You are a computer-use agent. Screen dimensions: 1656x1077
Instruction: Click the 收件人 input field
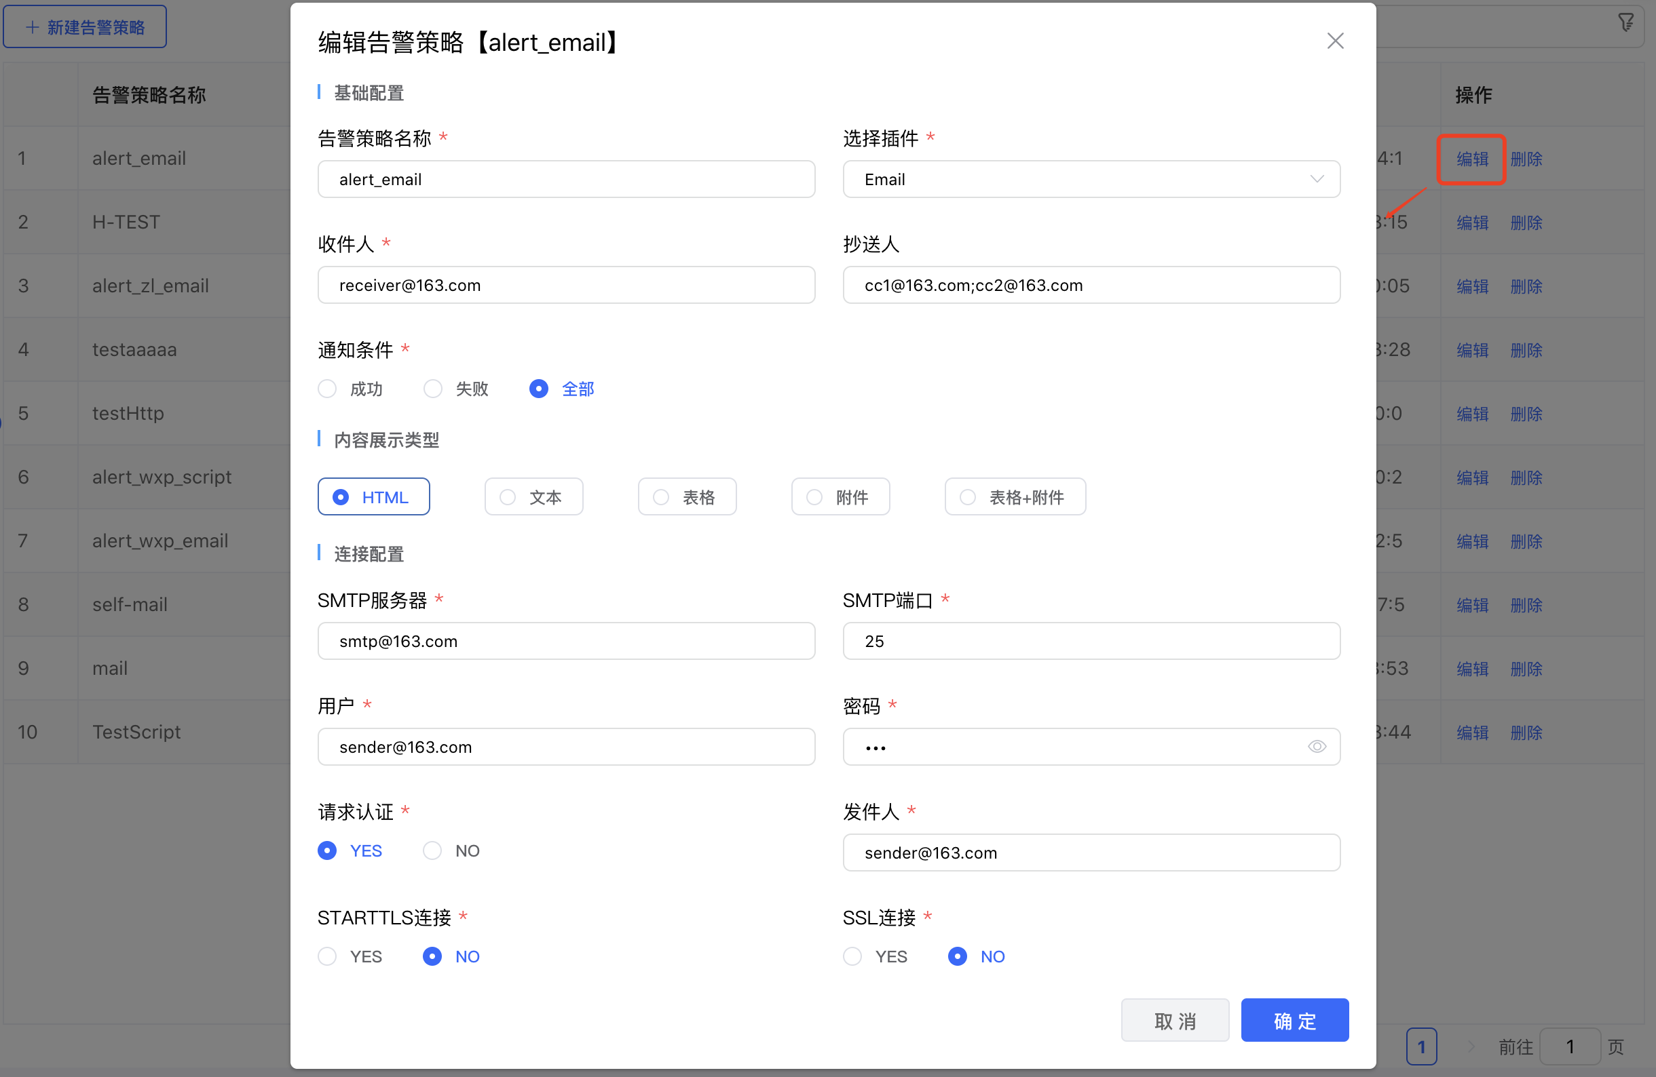point(565,285)
